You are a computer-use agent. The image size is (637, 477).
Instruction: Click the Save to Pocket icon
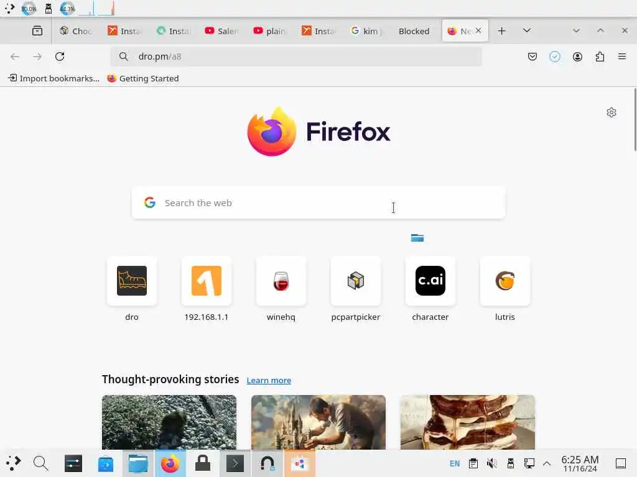point(532,57)
